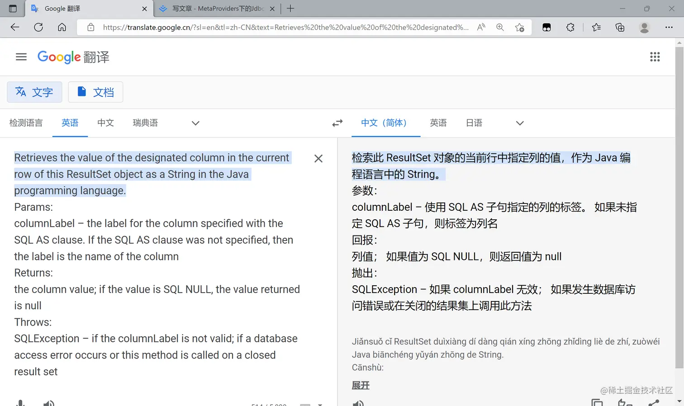Clear the source text with X
This screenshot has width=684, height=406.
(318, 158)
